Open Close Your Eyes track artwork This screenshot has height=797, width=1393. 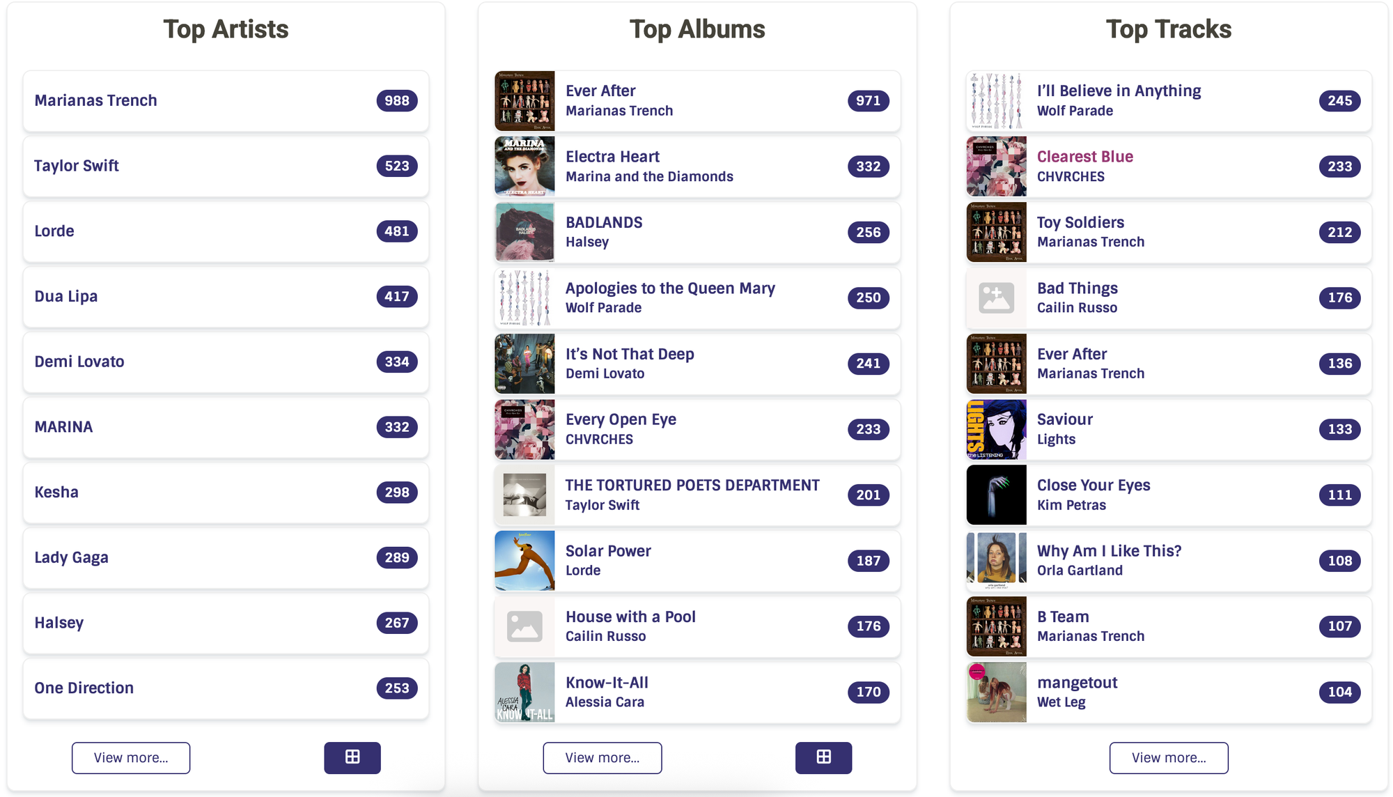click(996, 495)
